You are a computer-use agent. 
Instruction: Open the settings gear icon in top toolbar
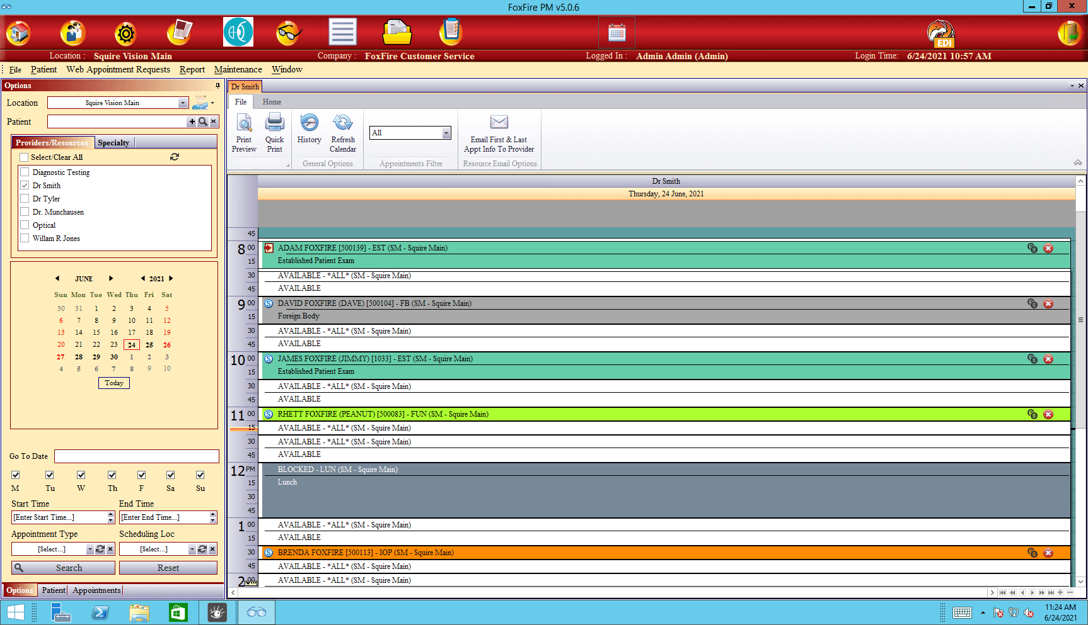coord(126,33)
